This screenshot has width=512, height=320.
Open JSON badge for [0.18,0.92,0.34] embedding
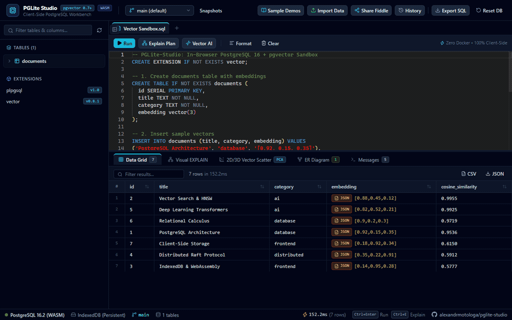pyautogui.click(x=341, y=243)
